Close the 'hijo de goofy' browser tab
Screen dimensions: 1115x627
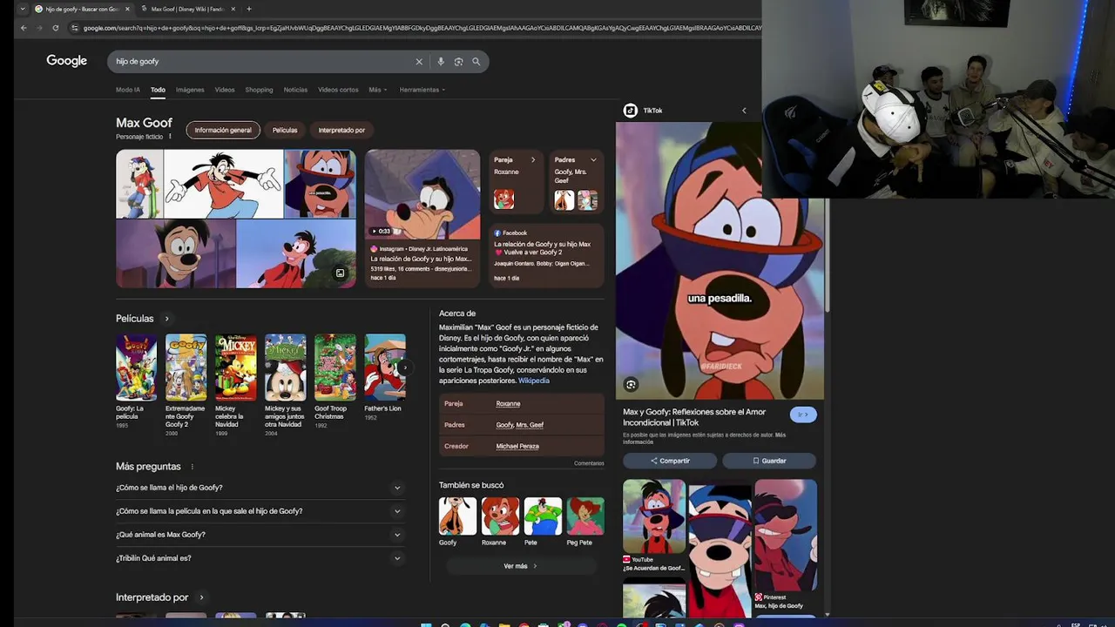[127, 9]
